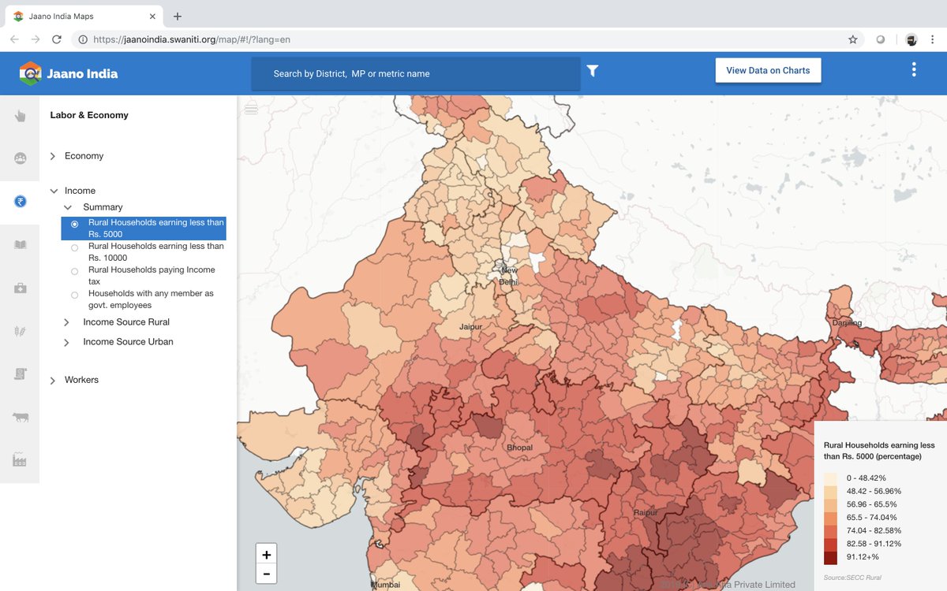947x591 pixels.
Task: Zoom in the map with plus
Action: pos(267,555)
